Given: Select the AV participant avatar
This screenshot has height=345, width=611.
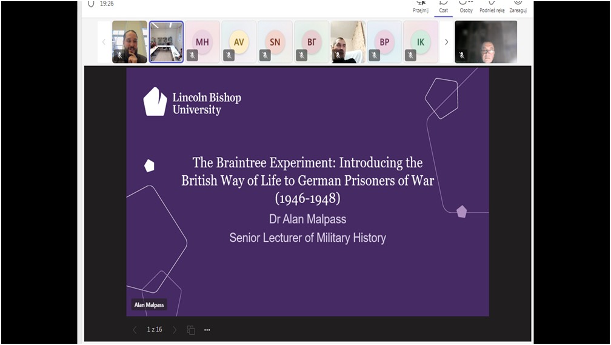Looking at the screenshot, I should (x=239, y=42).
